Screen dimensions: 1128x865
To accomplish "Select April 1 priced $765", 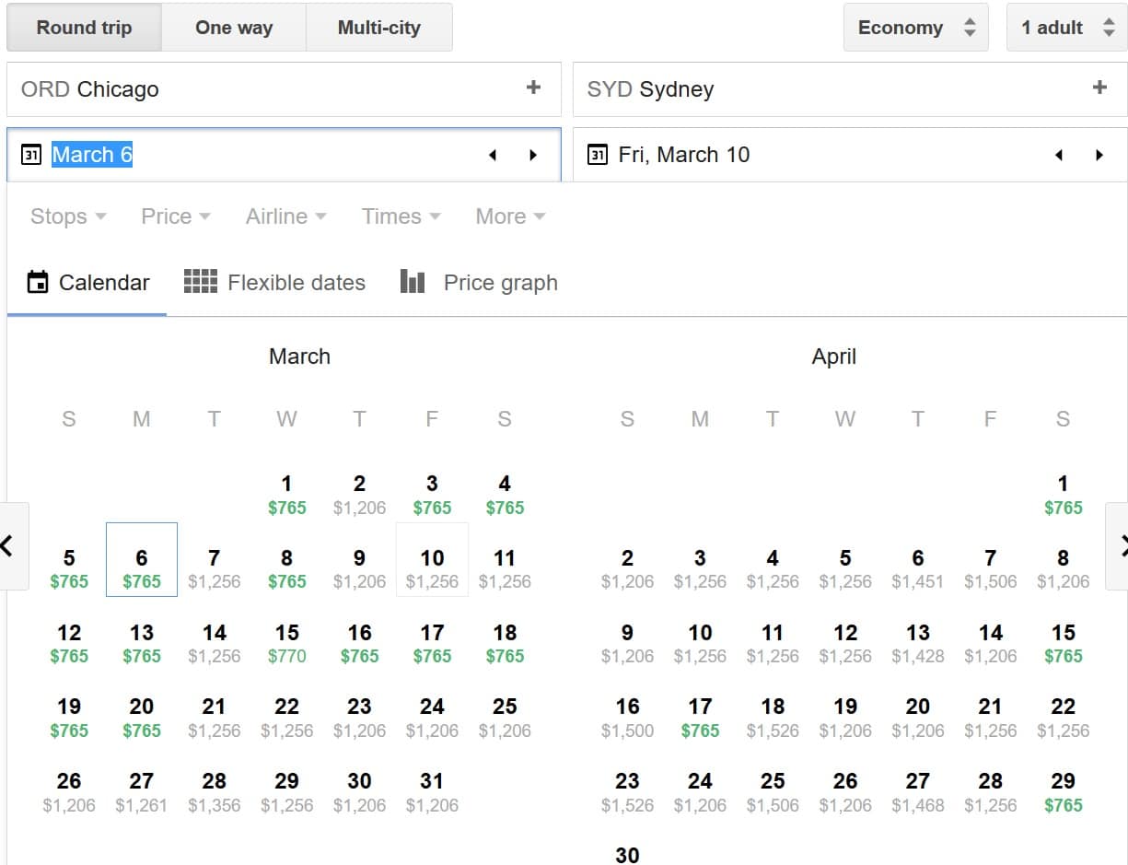I will [x=1063, y=495].
